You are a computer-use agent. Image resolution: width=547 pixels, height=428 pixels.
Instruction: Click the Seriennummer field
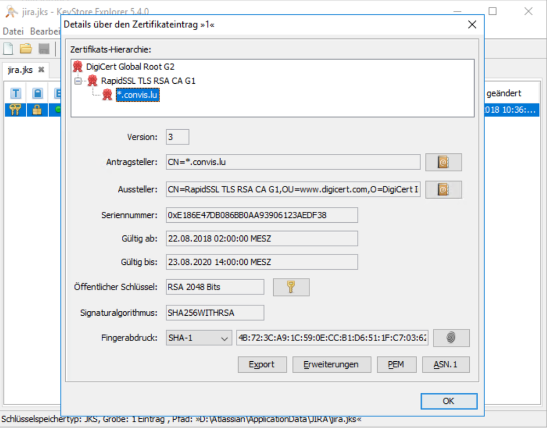[262, 215]
